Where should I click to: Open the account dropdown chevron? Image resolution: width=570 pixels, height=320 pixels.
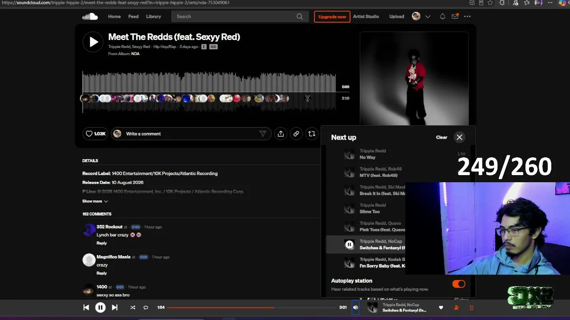(427, 16)
